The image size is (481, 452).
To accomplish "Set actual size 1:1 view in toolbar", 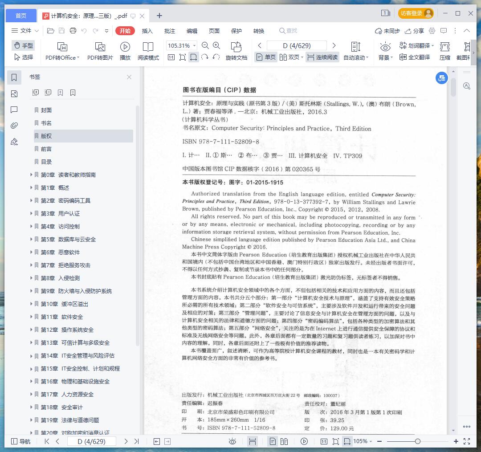I will 171,57.
